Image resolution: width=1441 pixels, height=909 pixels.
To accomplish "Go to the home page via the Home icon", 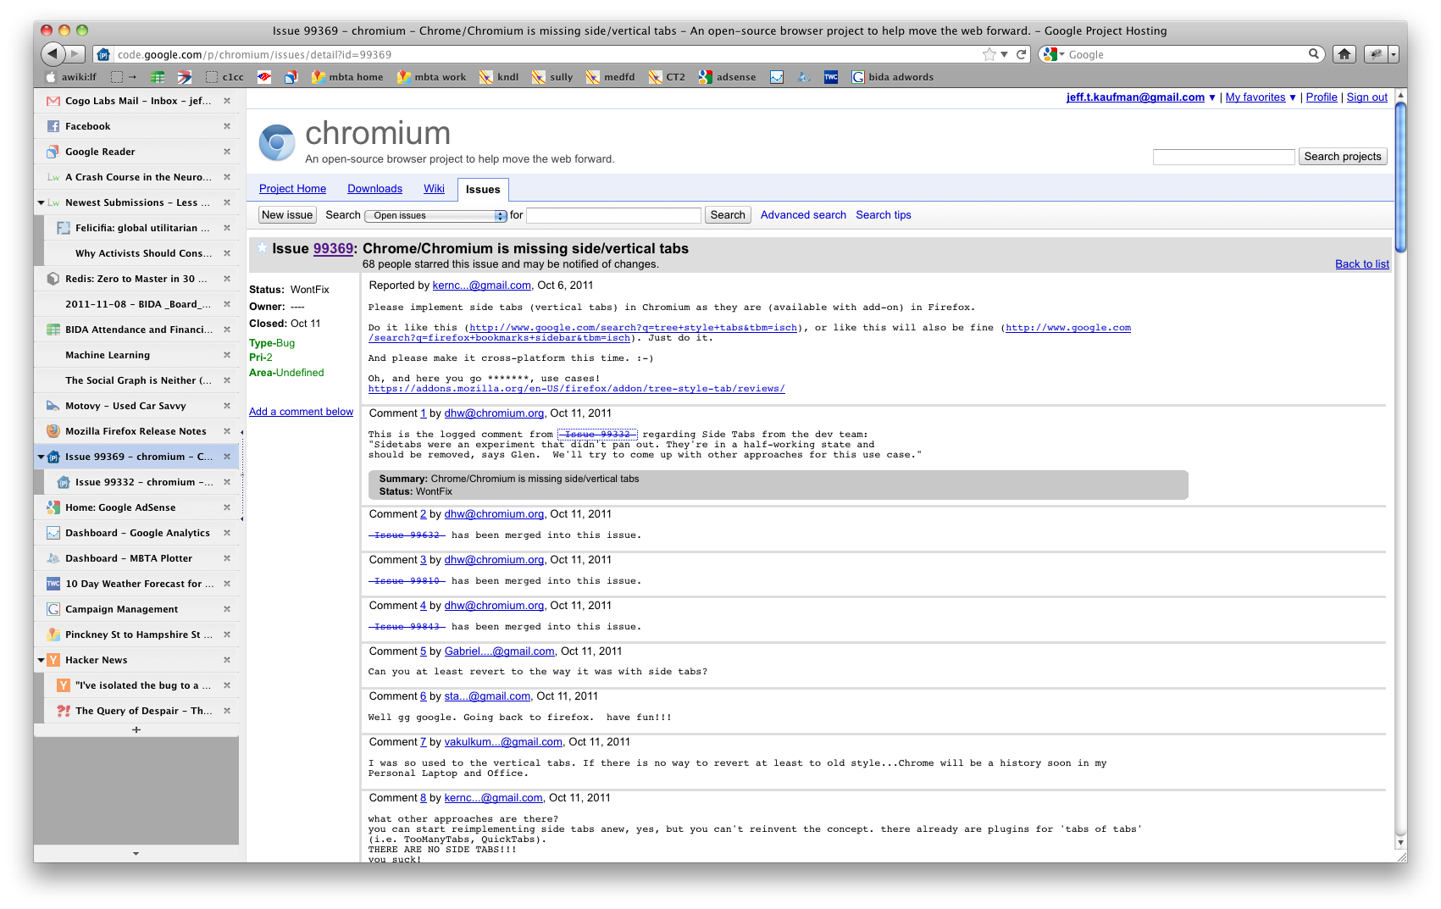I will [1344, 54].
